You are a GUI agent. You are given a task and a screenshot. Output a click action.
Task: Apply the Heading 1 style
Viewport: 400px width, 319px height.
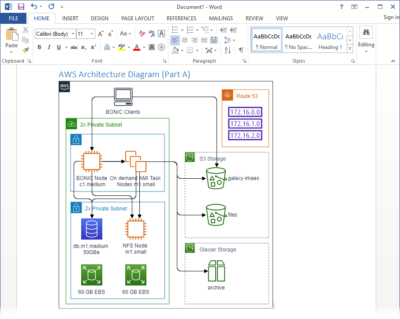(330, 40)
